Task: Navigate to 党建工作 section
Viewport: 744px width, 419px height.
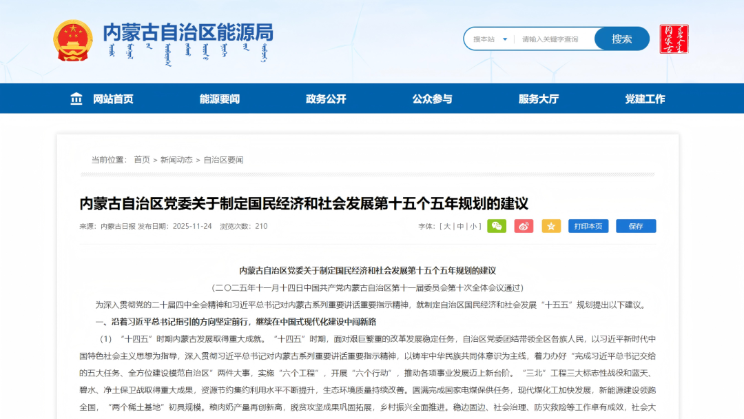Action: coord(645,99)
